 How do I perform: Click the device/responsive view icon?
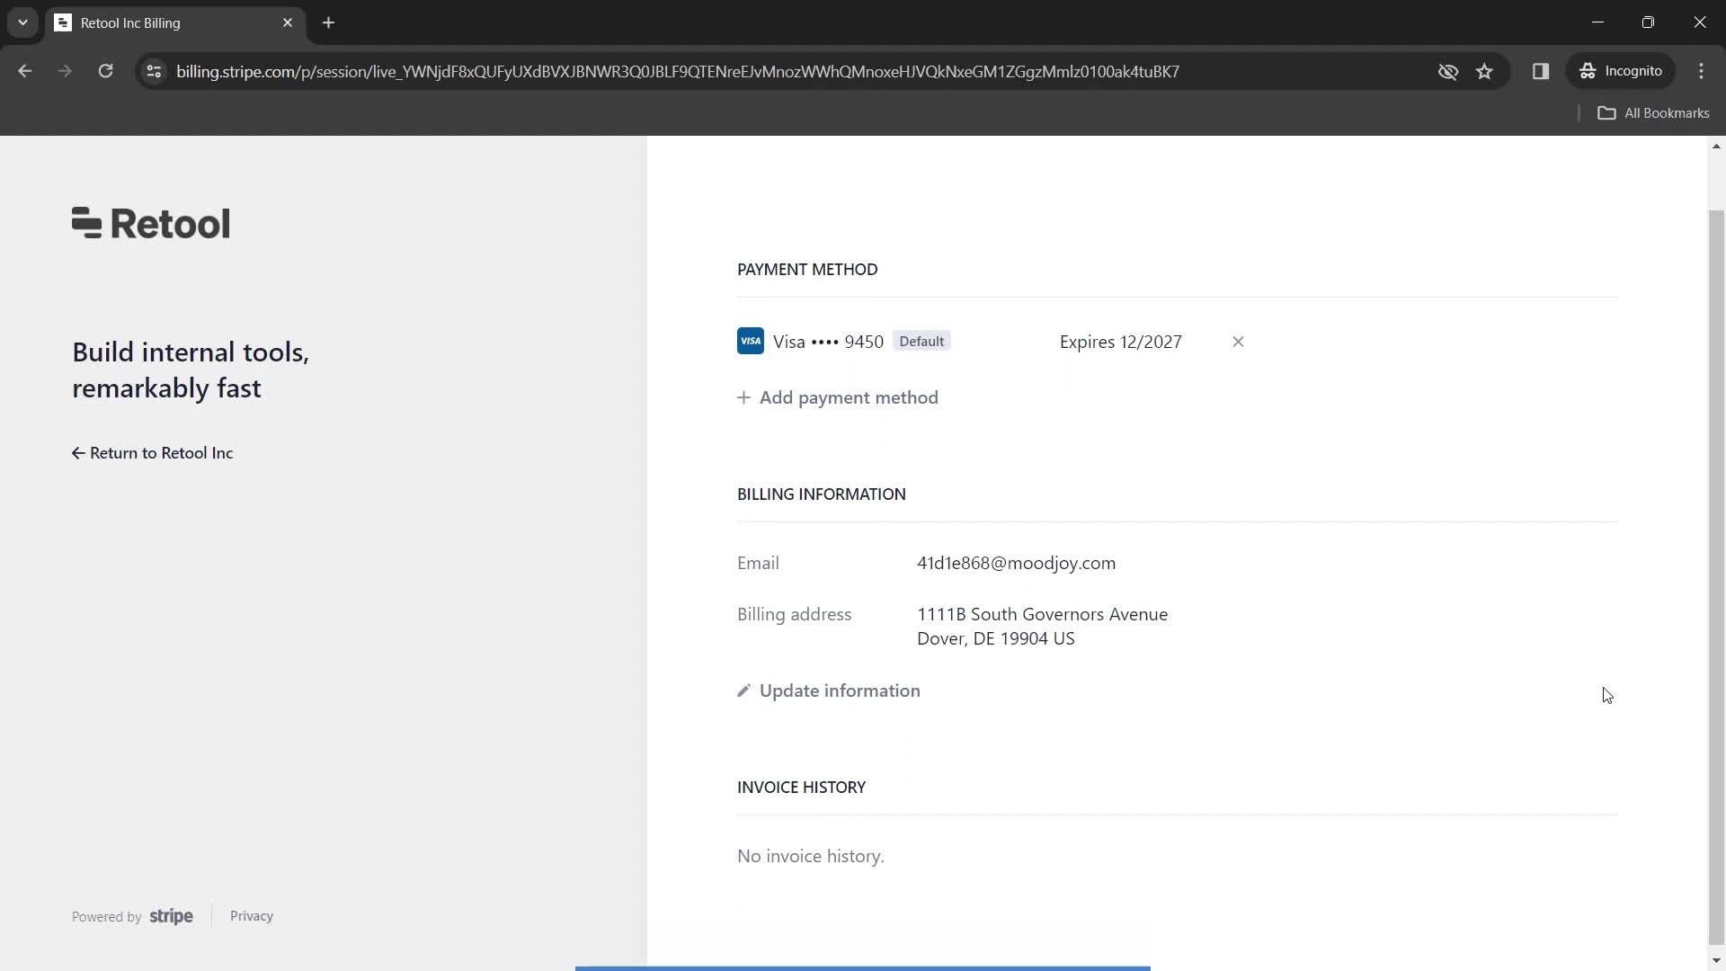point(1541,71)
